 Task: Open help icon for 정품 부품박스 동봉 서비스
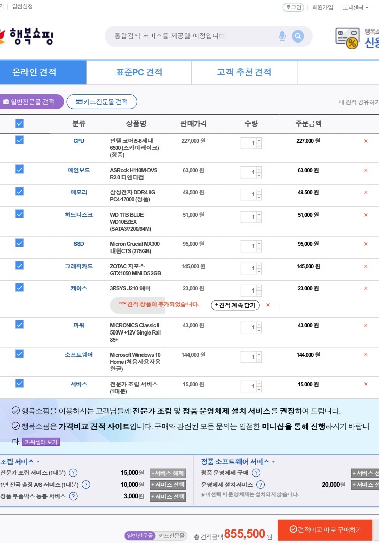[73, 496]
